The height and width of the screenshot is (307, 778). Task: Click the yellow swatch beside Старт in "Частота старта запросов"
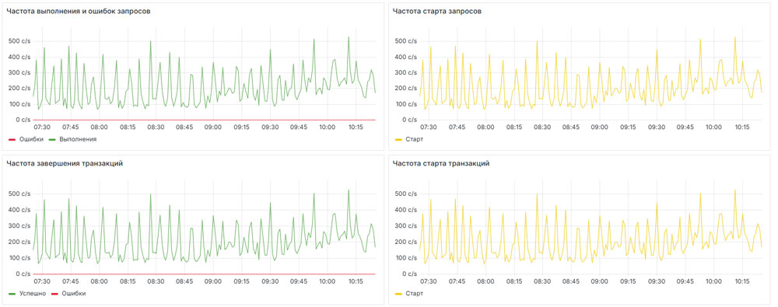coord(399,140)
